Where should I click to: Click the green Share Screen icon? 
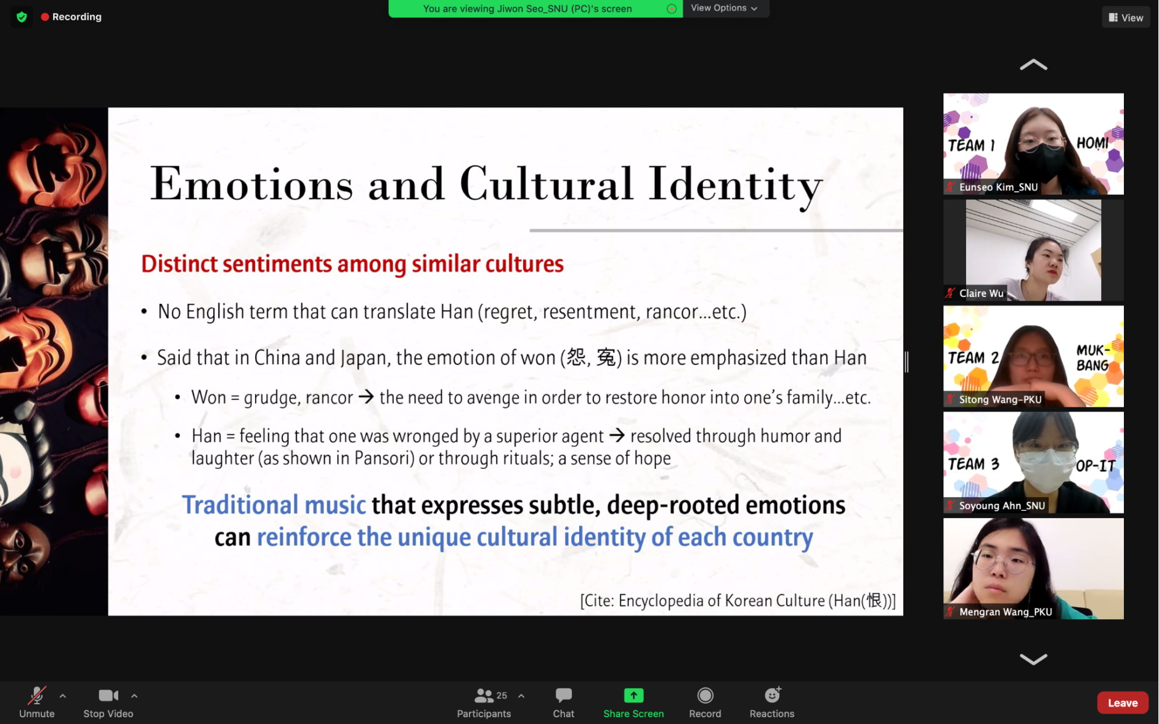click(x=633, y=696)
